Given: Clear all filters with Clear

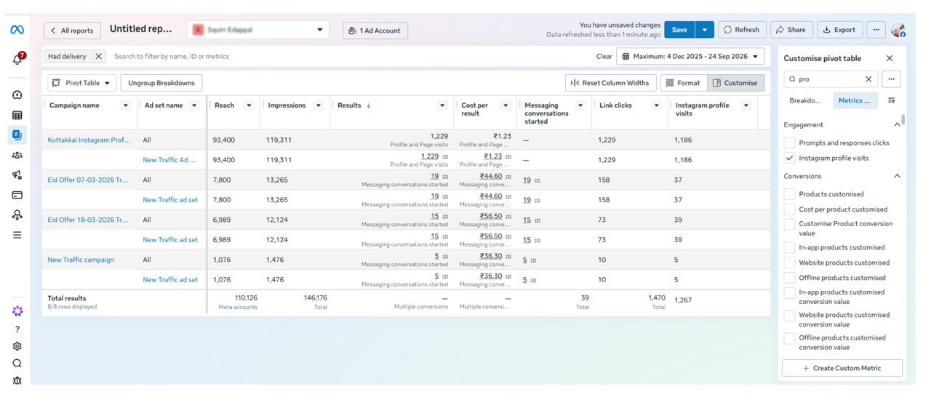Looking at the screenshot, I should point(604,56).
